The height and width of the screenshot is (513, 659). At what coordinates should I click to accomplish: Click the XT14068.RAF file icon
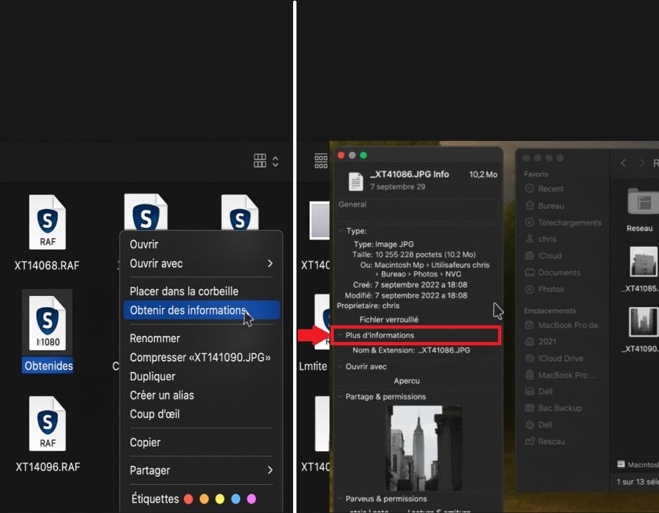47,222
